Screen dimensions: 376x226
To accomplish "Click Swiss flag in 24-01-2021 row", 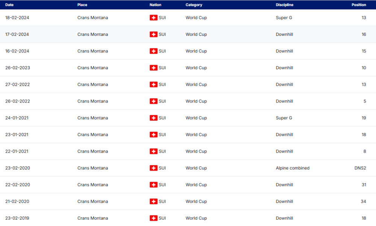I will pyautogui.click(x=153, y=118).
